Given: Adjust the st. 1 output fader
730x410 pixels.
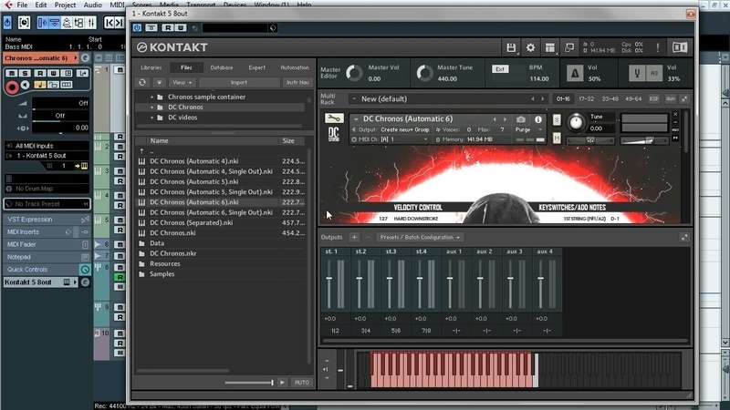Looking at the screenshot, I should (x=328, y=278).
